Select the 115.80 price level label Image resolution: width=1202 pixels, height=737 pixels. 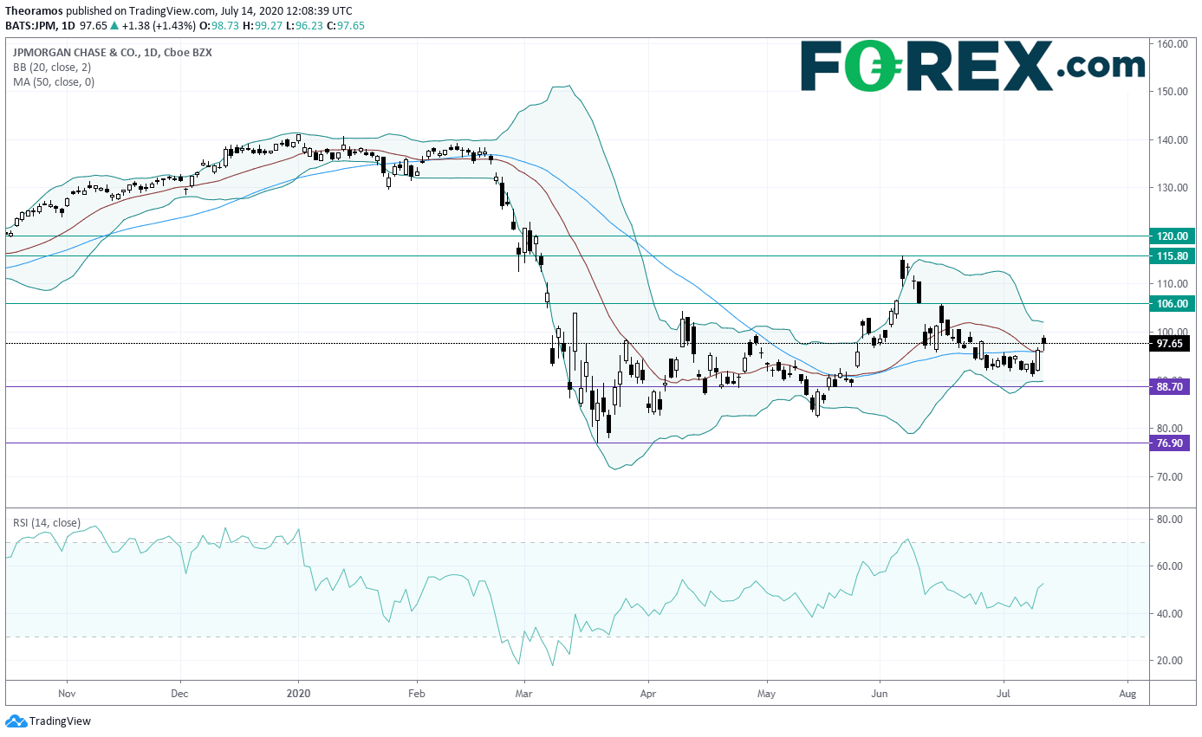point(1170,256)
